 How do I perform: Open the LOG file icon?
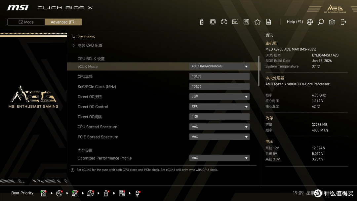click(x=269, y=22)
